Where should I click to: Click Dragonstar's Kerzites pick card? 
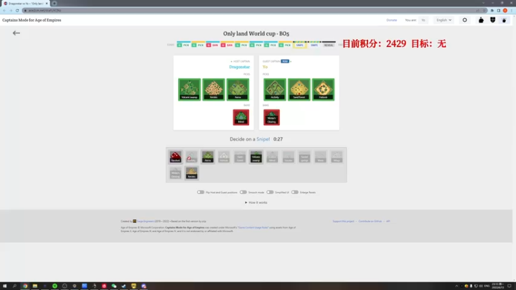tap(213, 90)
